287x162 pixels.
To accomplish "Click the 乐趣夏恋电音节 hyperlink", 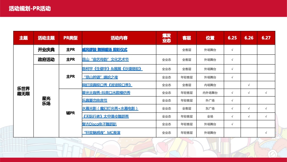I will 95,100.
